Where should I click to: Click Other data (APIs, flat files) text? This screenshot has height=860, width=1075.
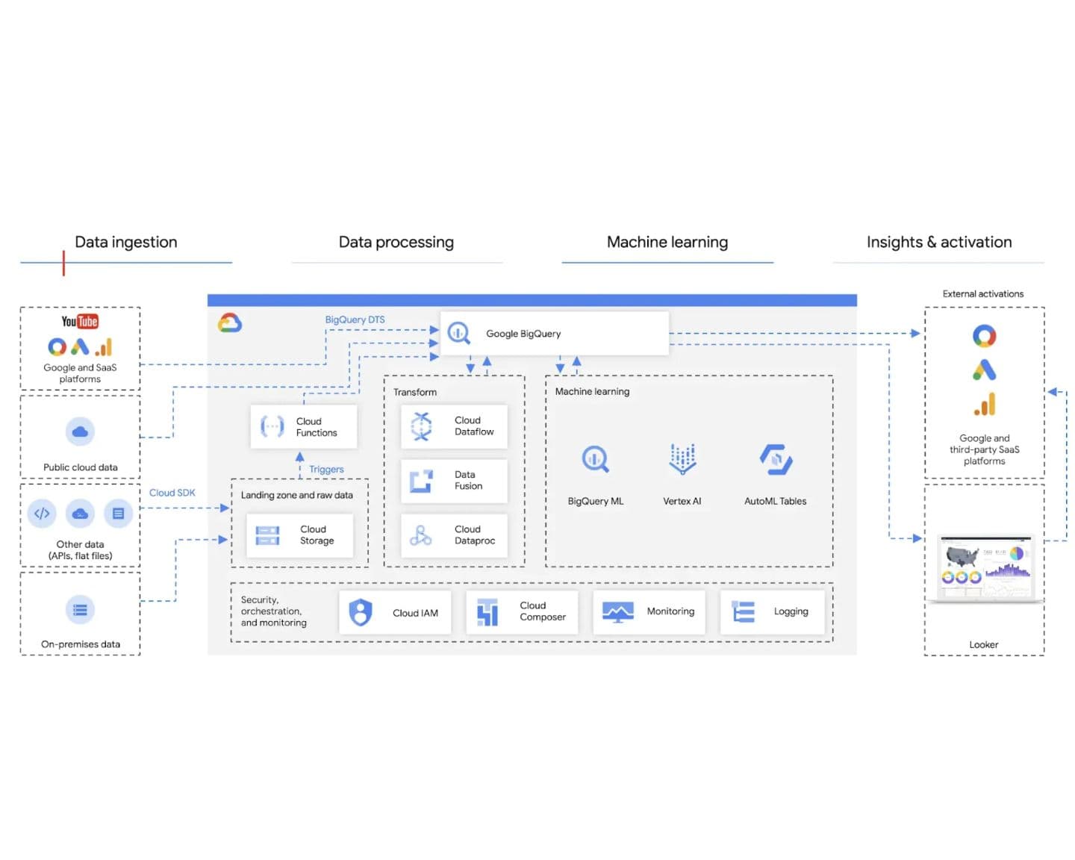coord(80,550)
